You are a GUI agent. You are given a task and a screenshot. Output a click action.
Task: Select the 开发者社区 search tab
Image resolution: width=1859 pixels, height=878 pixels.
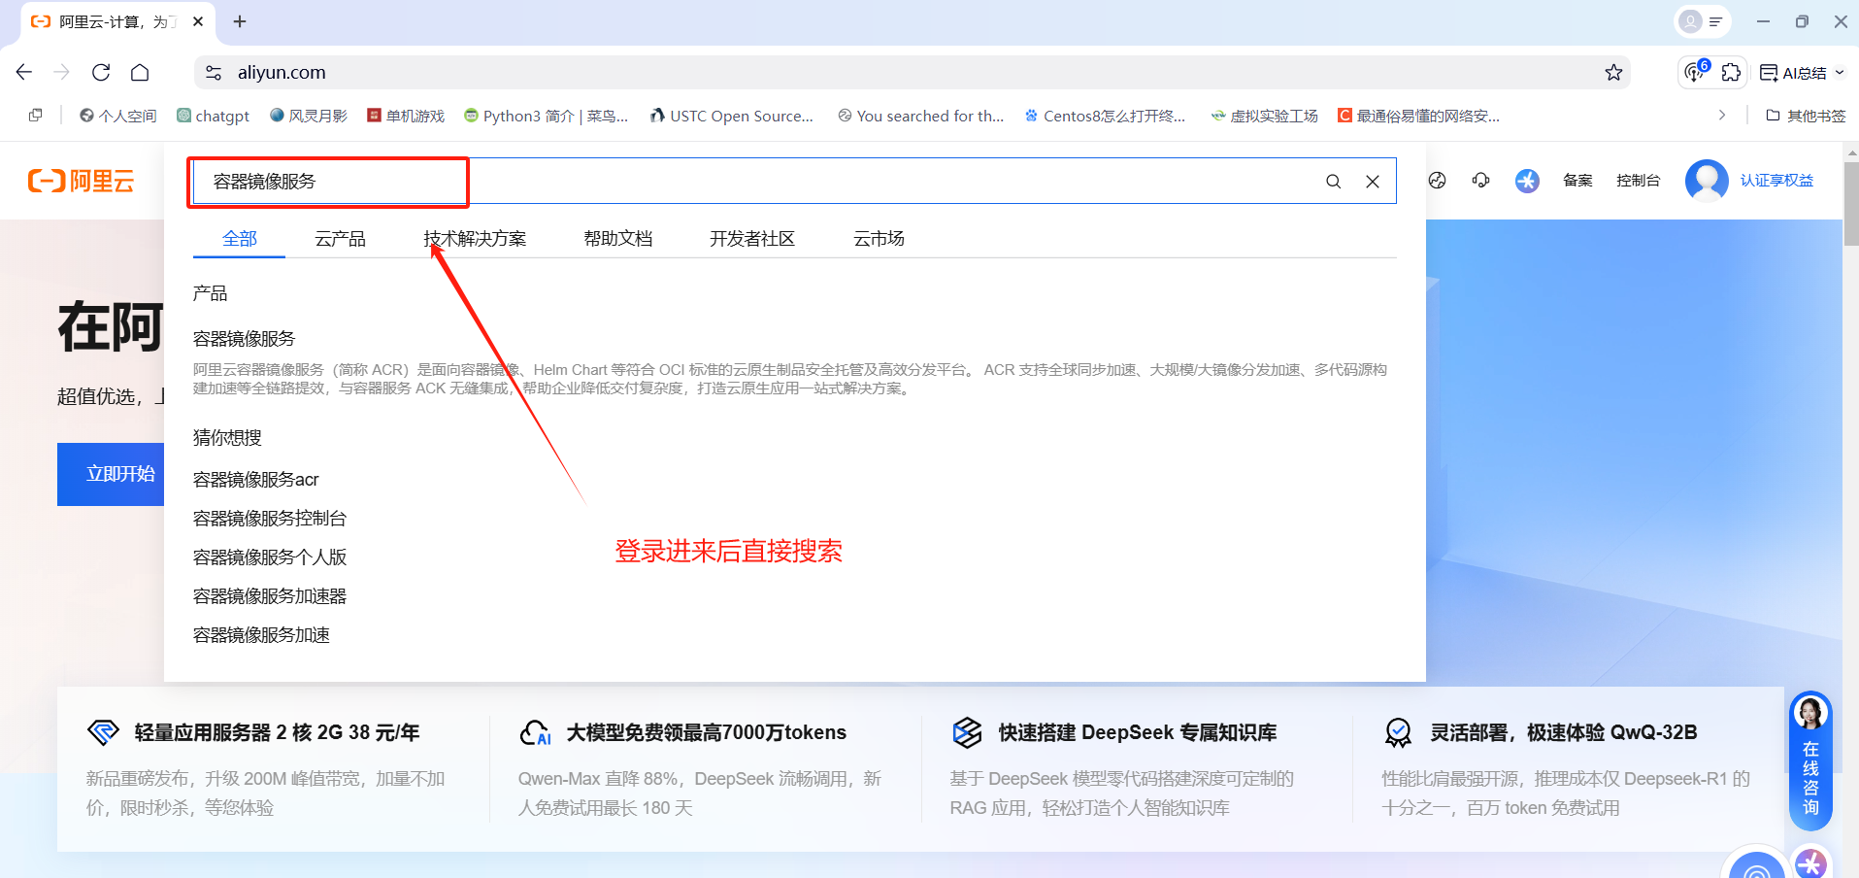pos(752,238)
